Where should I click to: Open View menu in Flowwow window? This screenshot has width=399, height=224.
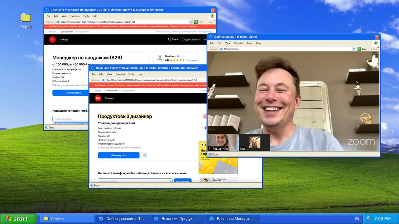tap(109, 74)
